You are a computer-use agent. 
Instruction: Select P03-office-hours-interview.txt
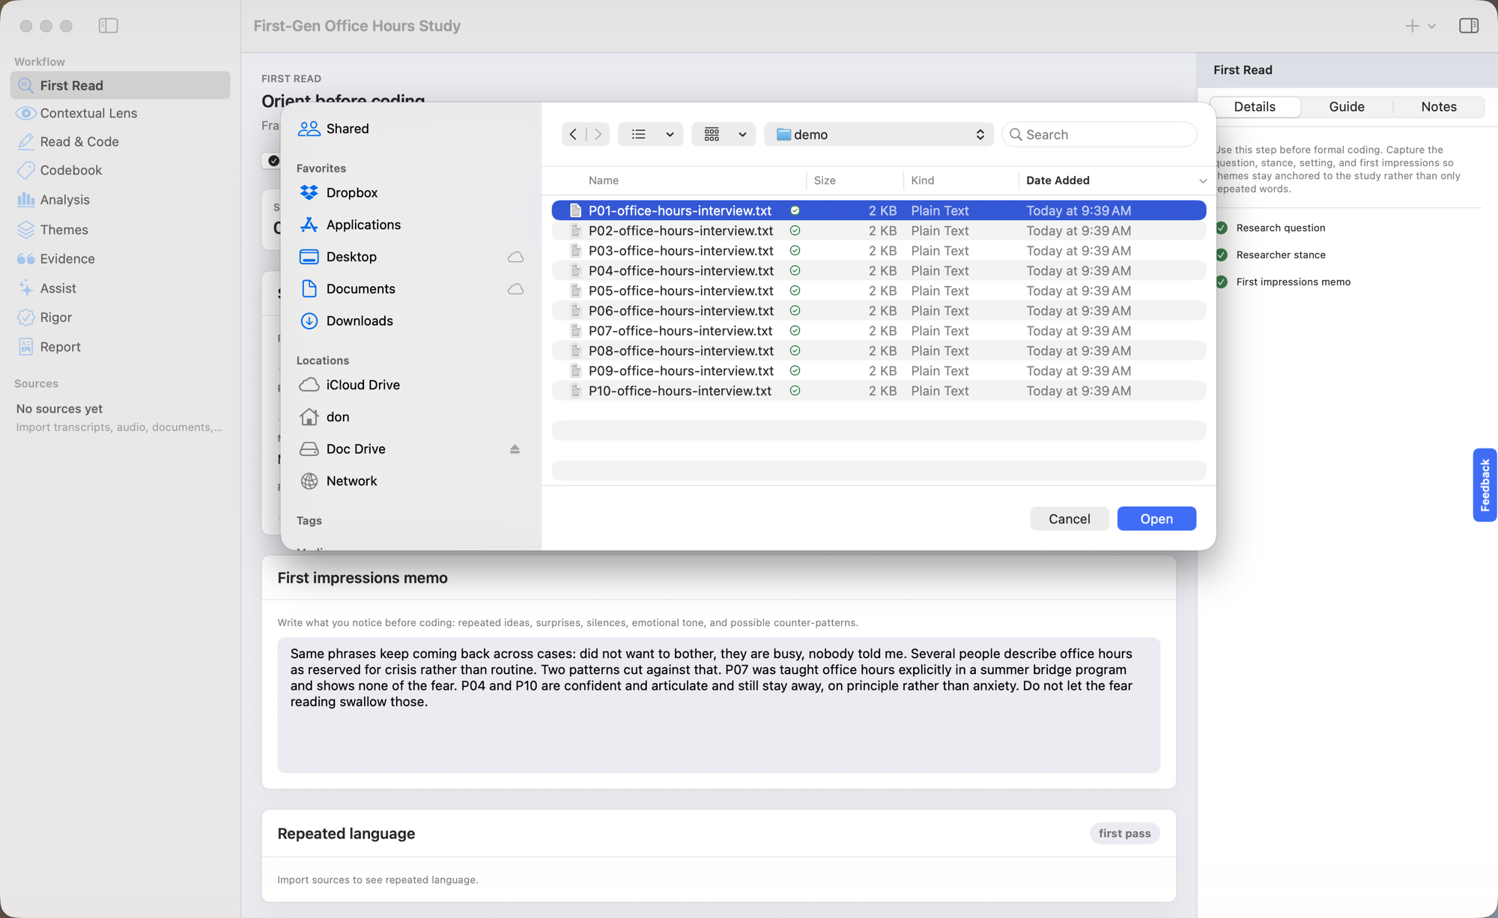879,251
